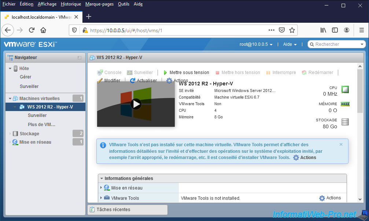Open the Marque-pages menu
The image size is (369, 221).
pyautogui.click(x=99, y=4)
